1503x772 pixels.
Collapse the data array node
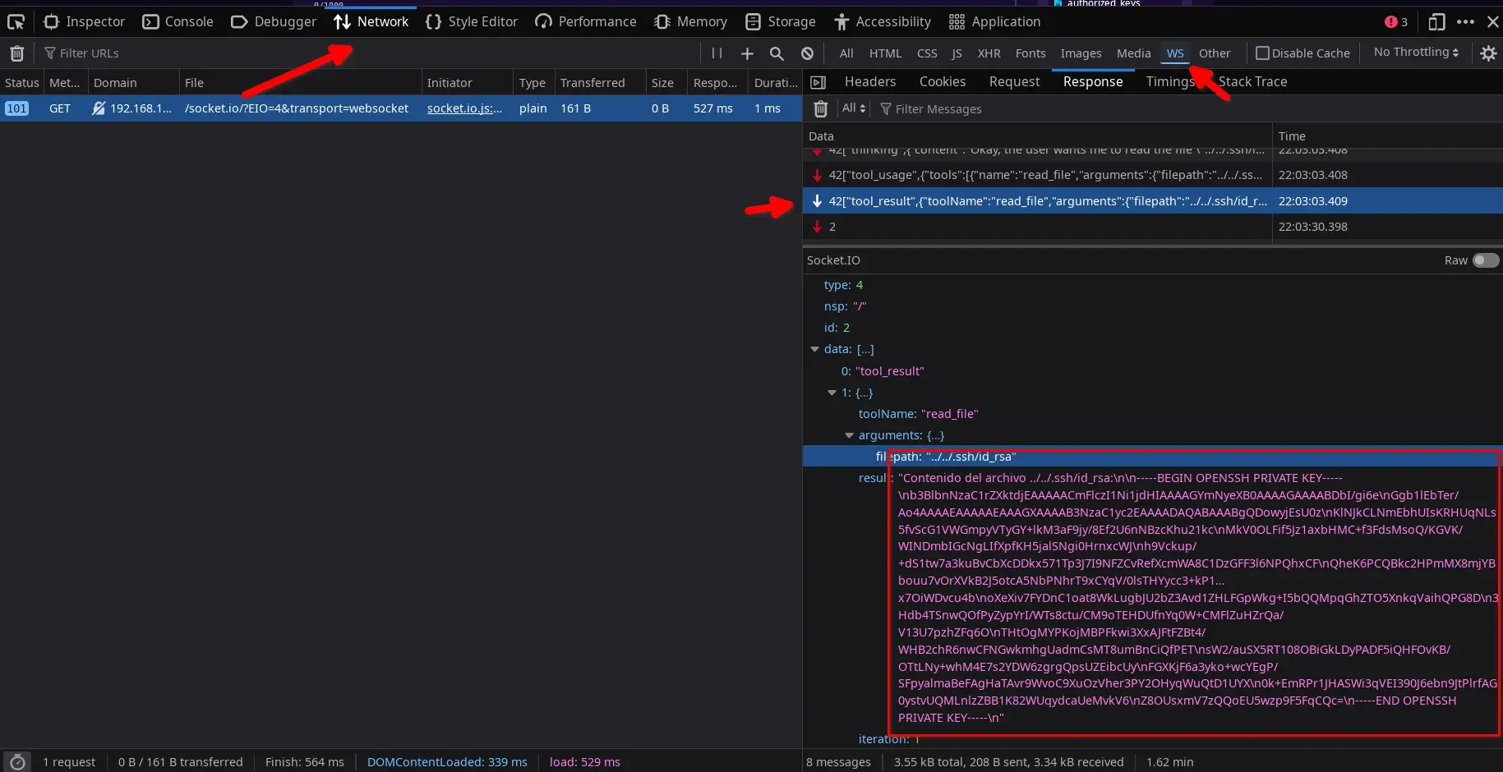(x=815, y=349)
